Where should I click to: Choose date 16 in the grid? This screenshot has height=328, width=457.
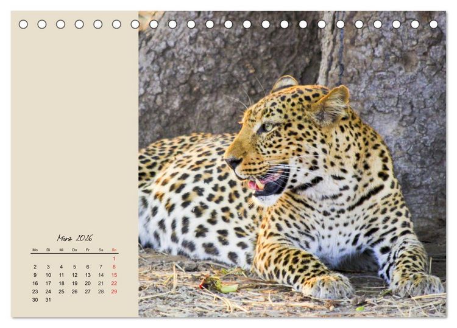coord(35,283)
